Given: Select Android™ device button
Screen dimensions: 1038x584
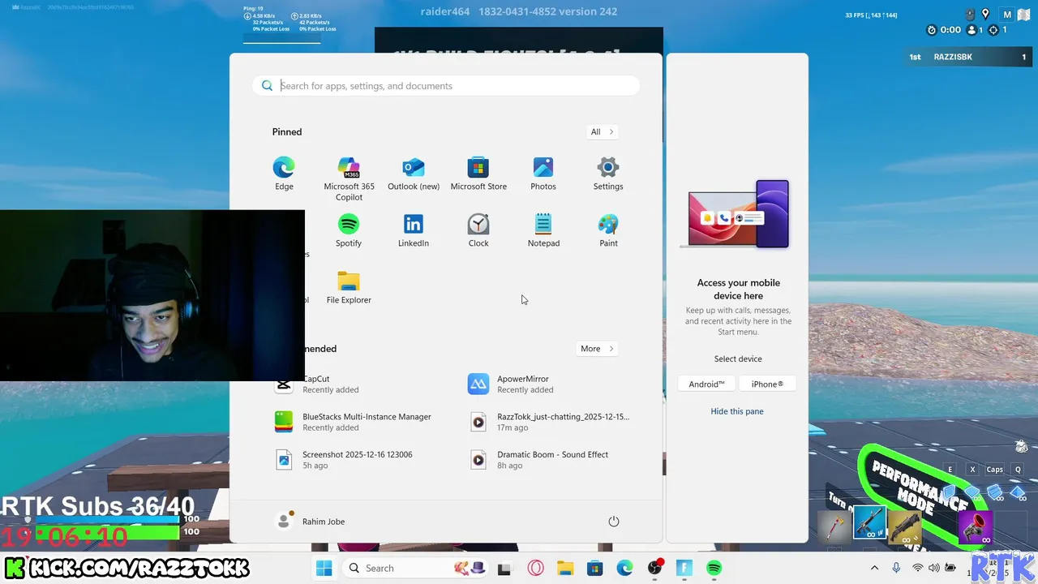Looking at the screenshot, I should click(706, 384).
